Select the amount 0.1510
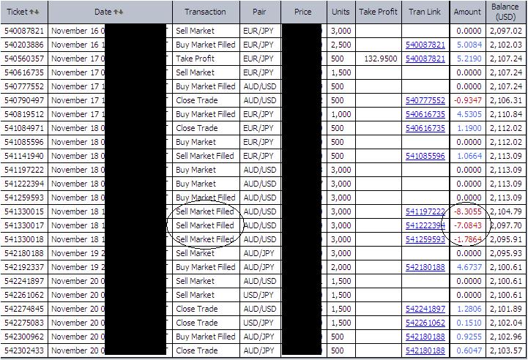 pos(469,323)
